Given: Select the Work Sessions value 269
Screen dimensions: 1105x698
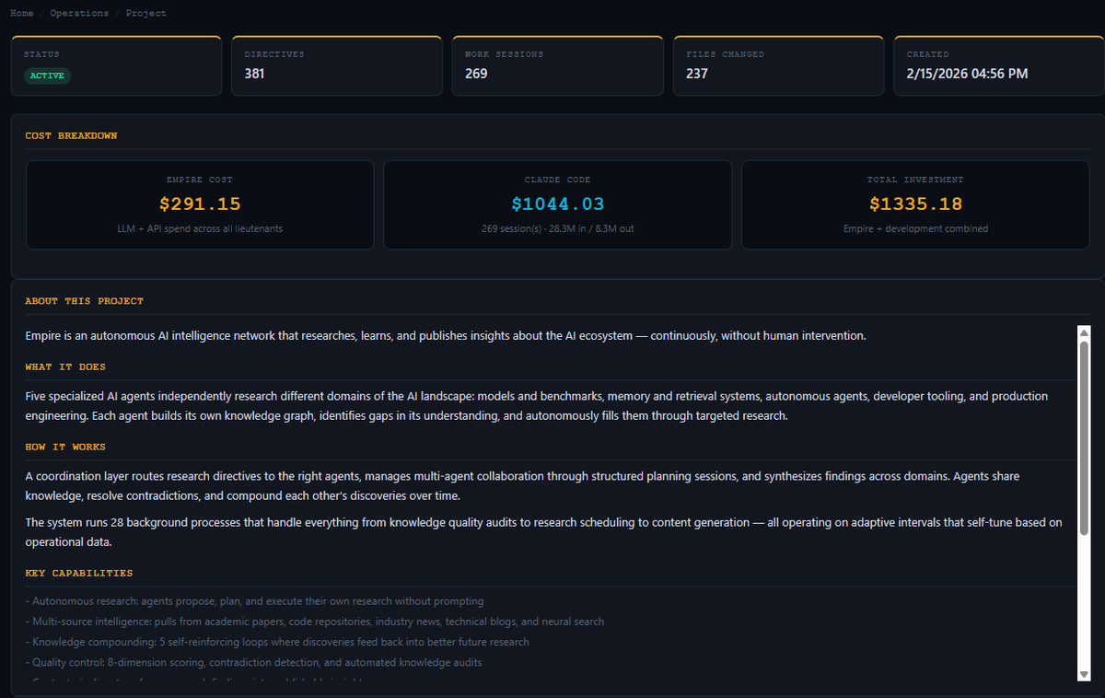Looking at the screenshot, I should (476, 74).
